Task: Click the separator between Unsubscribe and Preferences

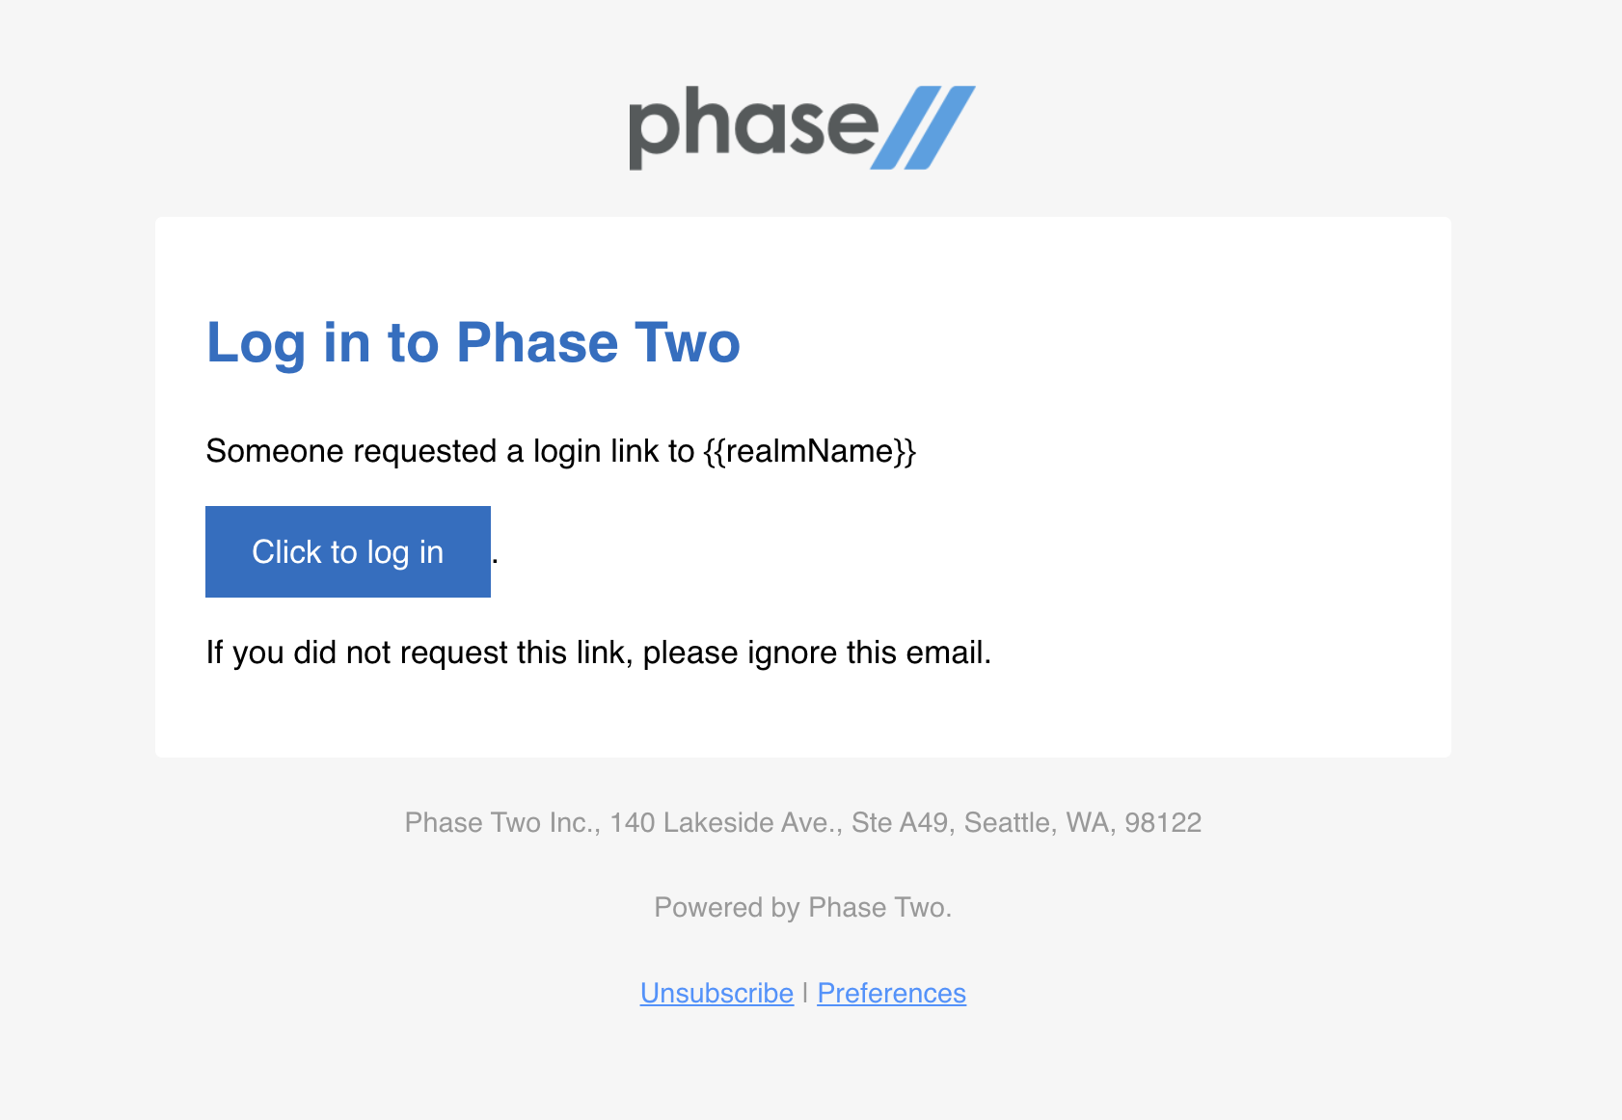Action: [x=806, y=993]
